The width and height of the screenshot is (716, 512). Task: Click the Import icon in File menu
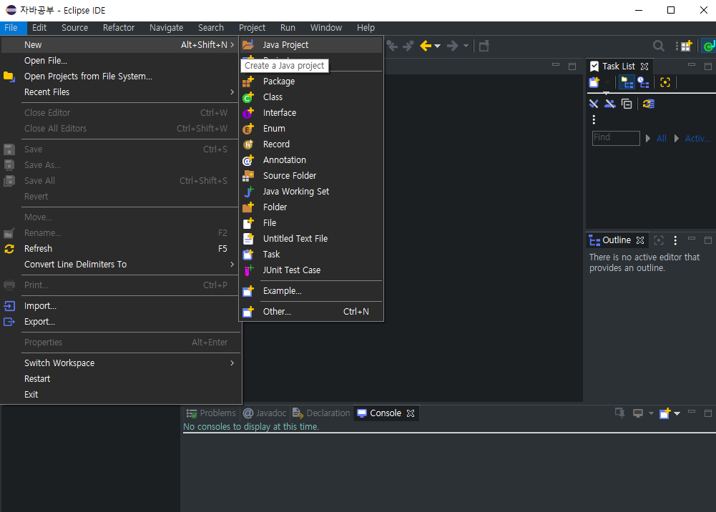pyautogui.click(x=9, y=306)
